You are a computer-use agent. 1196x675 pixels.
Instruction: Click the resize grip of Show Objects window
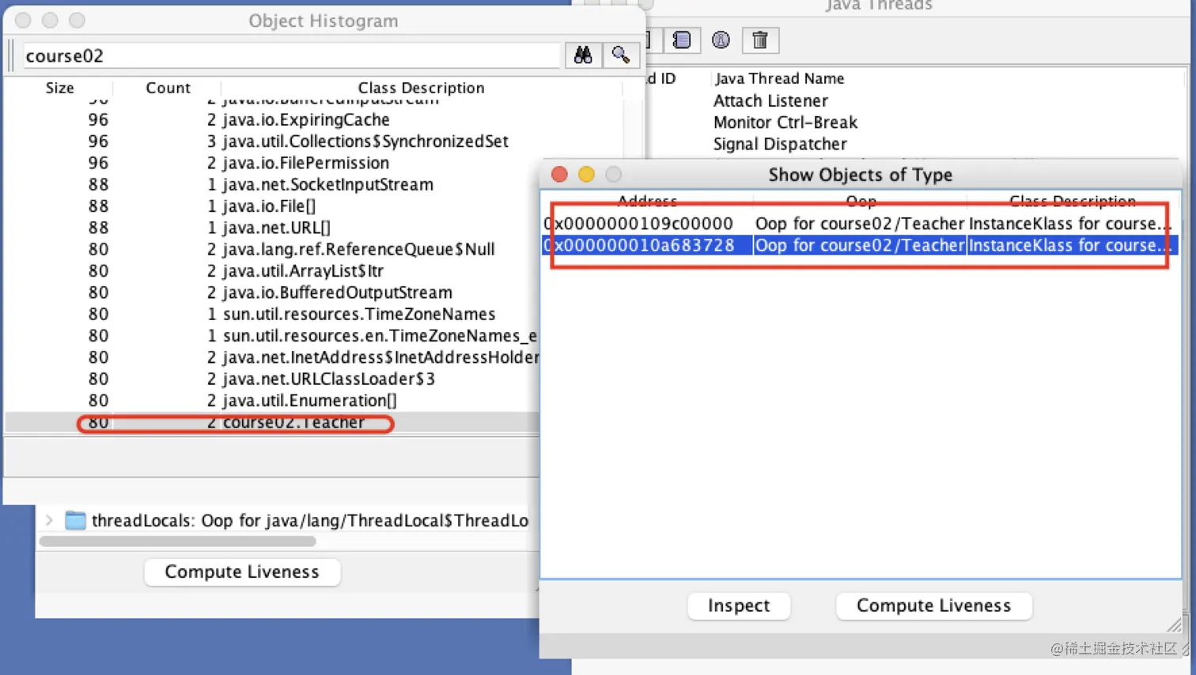1174,625
